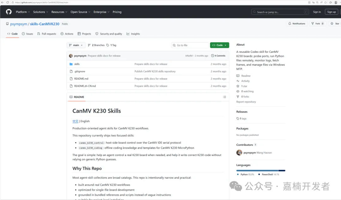
Task: Open the psympsym owner link
Action: click(x=19, y=24)
